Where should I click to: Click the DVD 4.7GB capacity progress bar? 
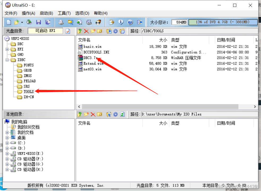coord(223,22)
